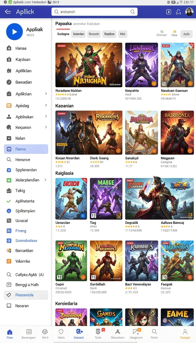Open the Dardellaih game cover
Viewport: 196px width, 343px height.
106,261
